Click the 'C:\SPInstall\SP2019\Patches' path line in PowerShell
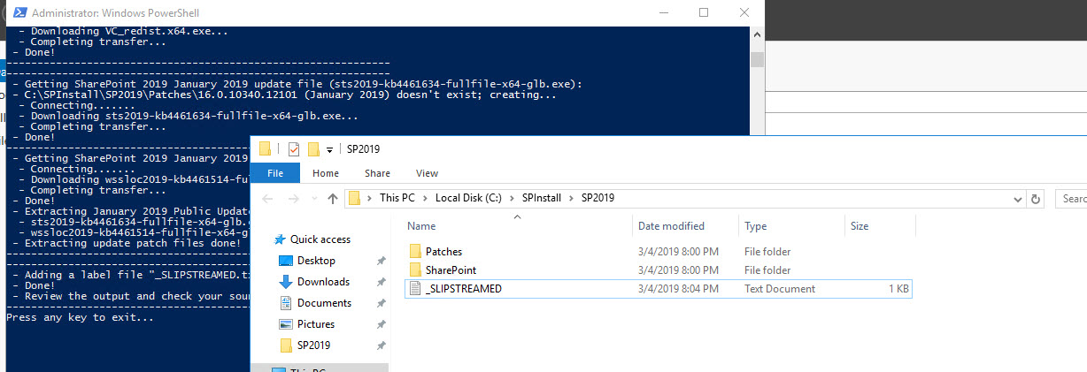 (283, 95)
